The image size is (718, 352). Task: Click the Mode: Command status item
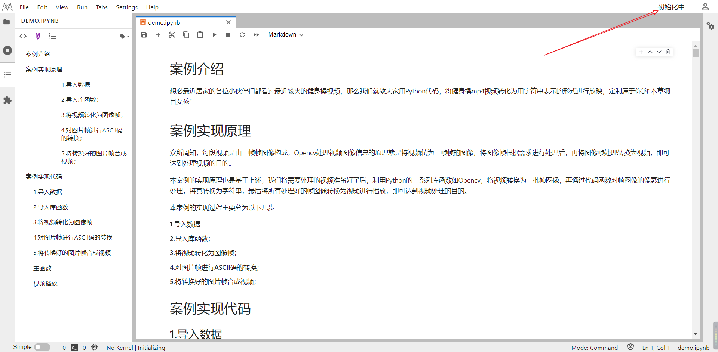point(595,348)
